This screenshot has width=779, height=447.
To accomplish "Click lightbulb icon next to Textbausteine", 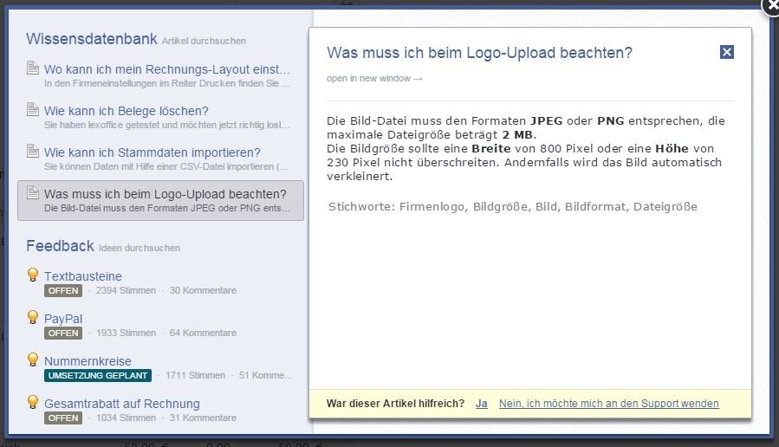I will coord(33,275).
